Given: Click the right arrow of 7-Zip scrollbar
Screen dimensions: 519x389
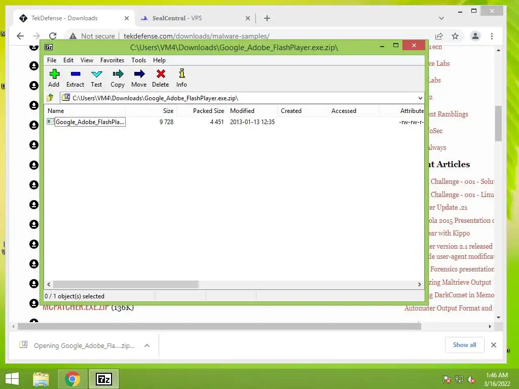Looking at the screenshot, I should point(419,285).
